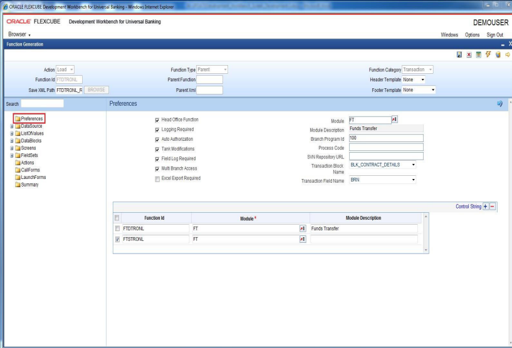Click Function Id cell FTDTRONL in table
This screenshot has height=348, width=512.
pos(155,228)
